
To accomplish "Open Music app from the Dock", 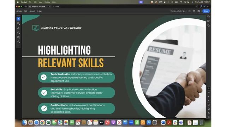I will coord(107,122).
